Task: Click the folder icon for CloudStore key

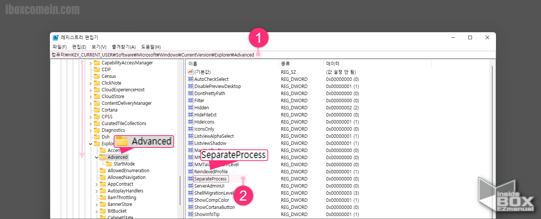Action: click(97, 97)
